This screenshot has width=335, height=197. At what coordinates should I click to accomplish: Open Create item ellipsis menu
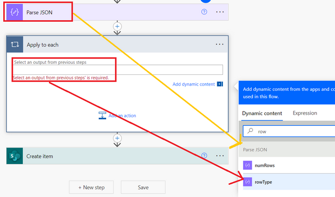click(220, 156)
